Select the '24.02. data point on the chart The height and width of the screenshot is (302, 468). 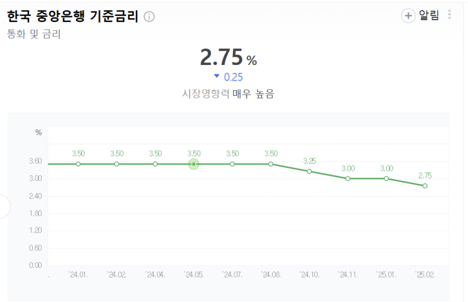coord(117,164)
